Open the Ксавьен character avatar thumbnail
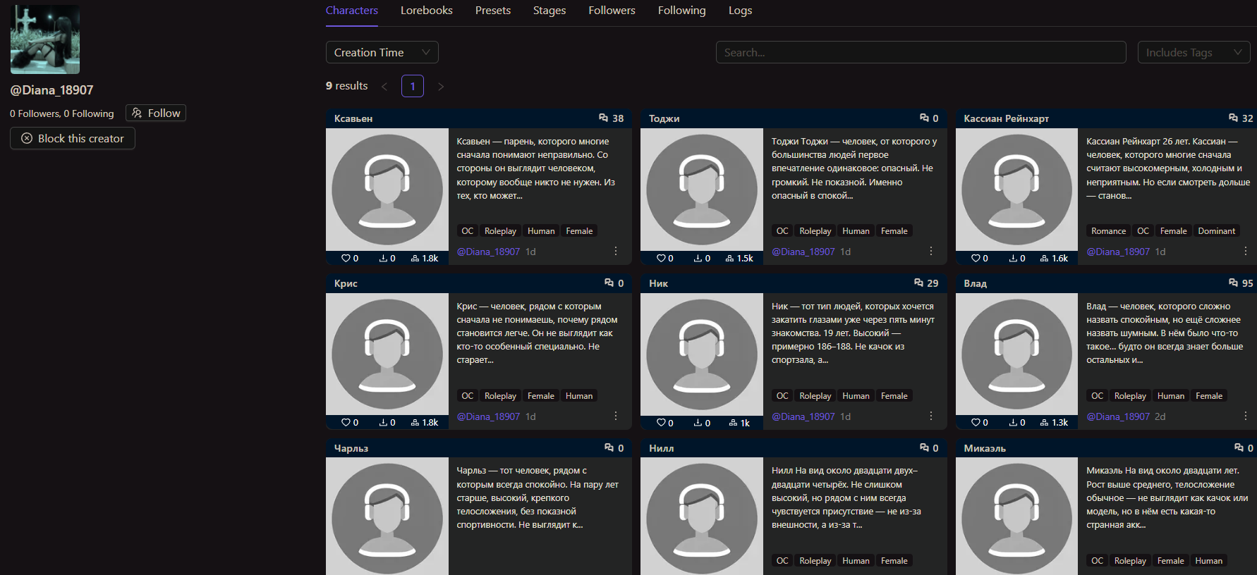The image size is (1257, 575). (387, 190)
